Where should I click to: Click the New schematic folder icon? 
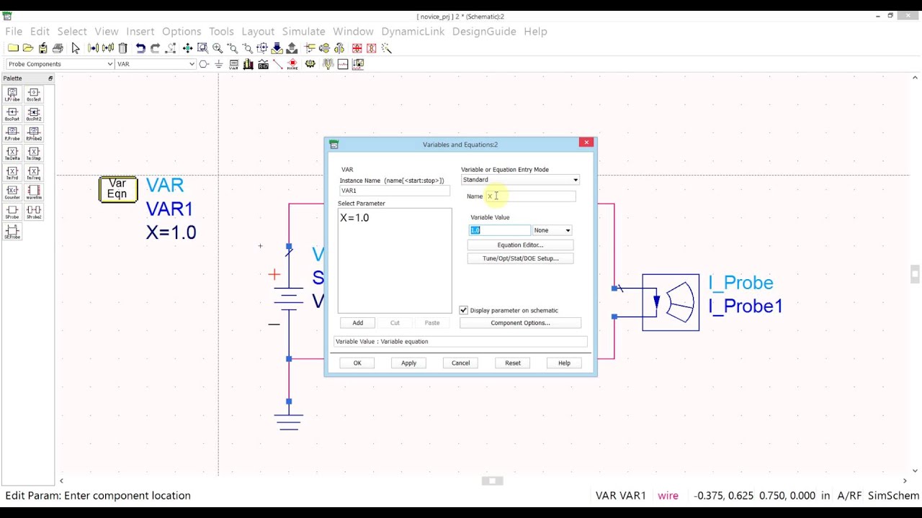coord(13,48)
